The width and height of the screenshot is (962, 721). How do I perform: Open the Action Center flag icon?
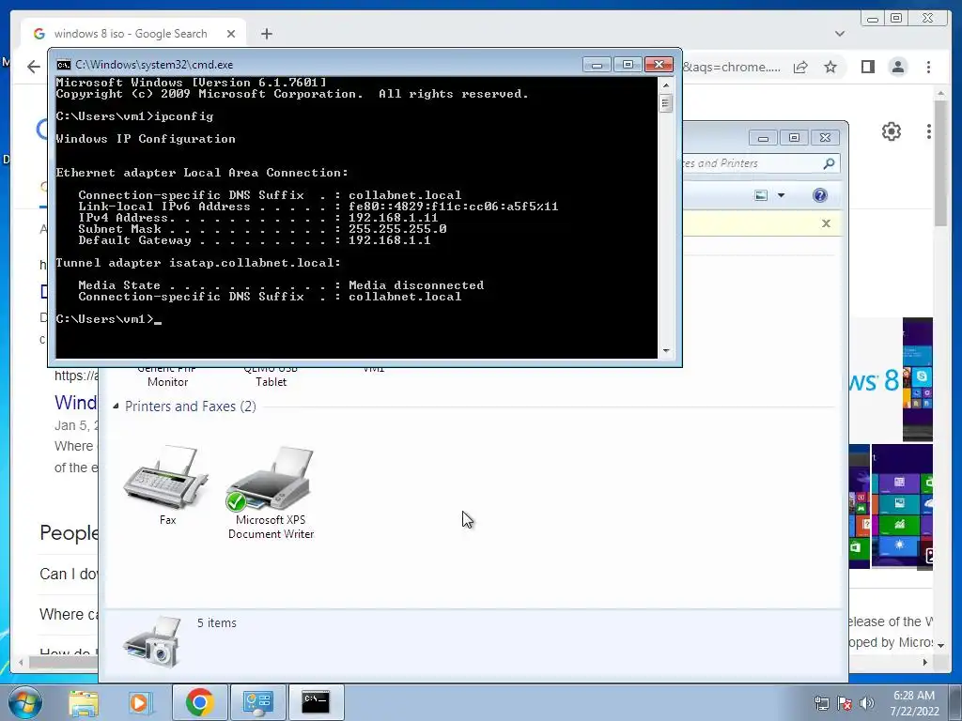point(845,703)
